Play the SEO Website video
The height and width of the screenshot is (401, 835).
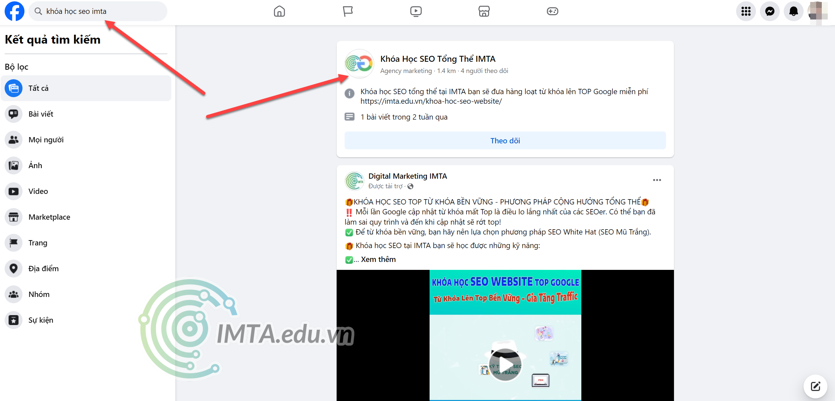click(505, 365)
